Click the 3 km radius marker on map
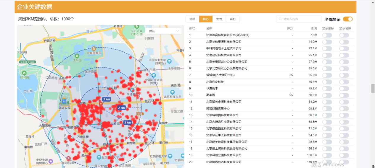375x168 pixels. (127, 123)
